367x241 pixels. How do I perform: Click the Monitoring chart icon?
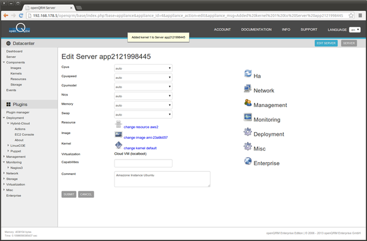[x=248, y=117]
